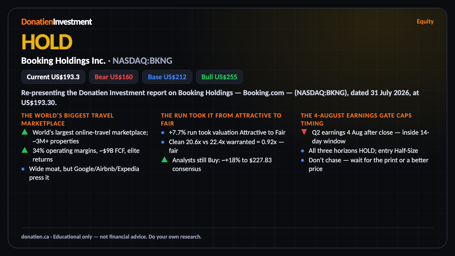
Task: Click the DonatienInvestment logo
Action: coord(56,22)
